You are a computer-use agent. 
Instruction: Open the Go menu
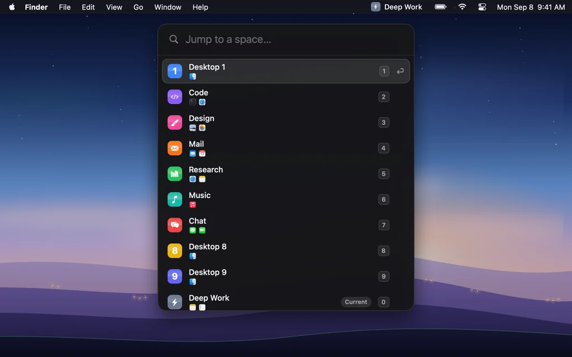point(139,7)
